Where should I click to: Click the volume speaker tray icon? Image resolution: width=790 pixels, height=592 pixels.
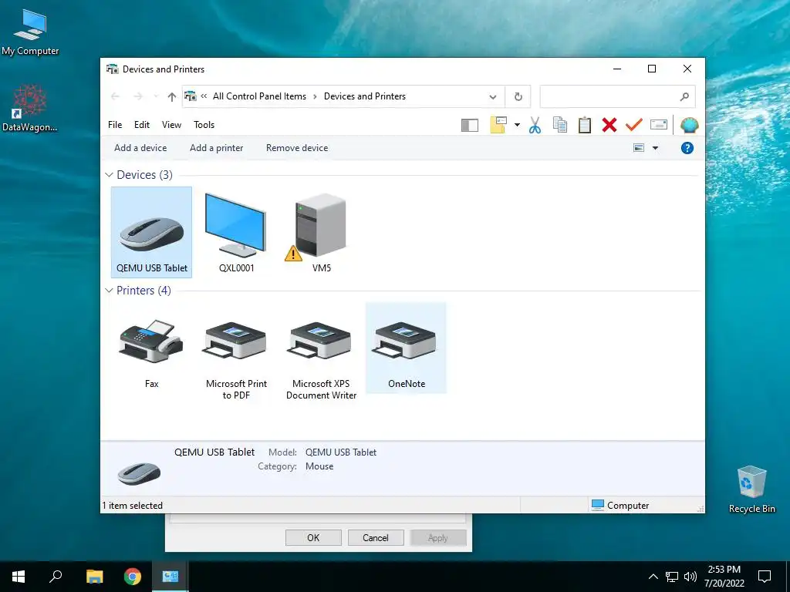tap(690, 577)
